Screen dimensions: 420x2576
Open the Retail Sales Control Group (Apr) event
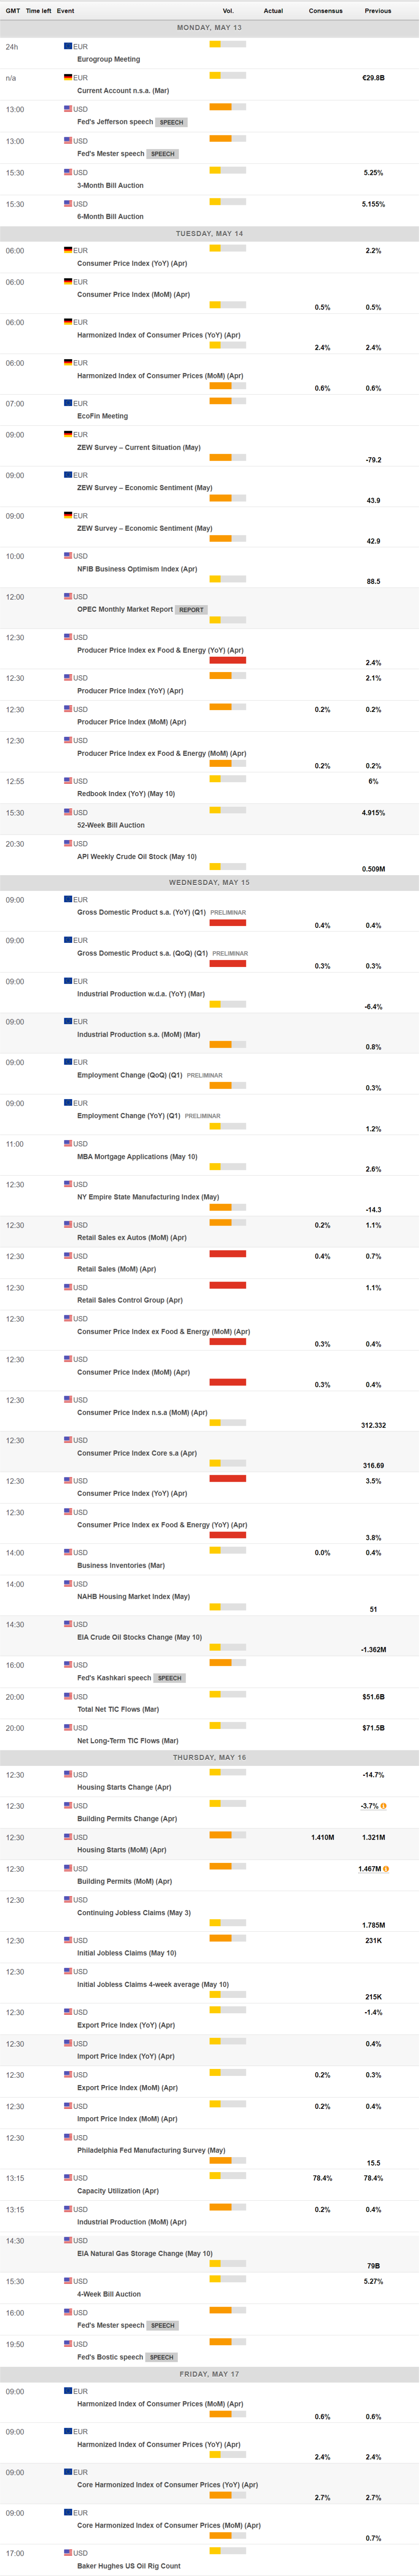tap(130, 1300)
